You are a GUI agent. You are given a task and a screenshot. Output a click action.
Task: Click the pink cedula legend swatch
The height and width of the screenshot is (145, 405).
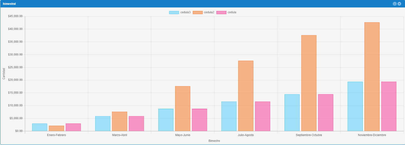221,12
